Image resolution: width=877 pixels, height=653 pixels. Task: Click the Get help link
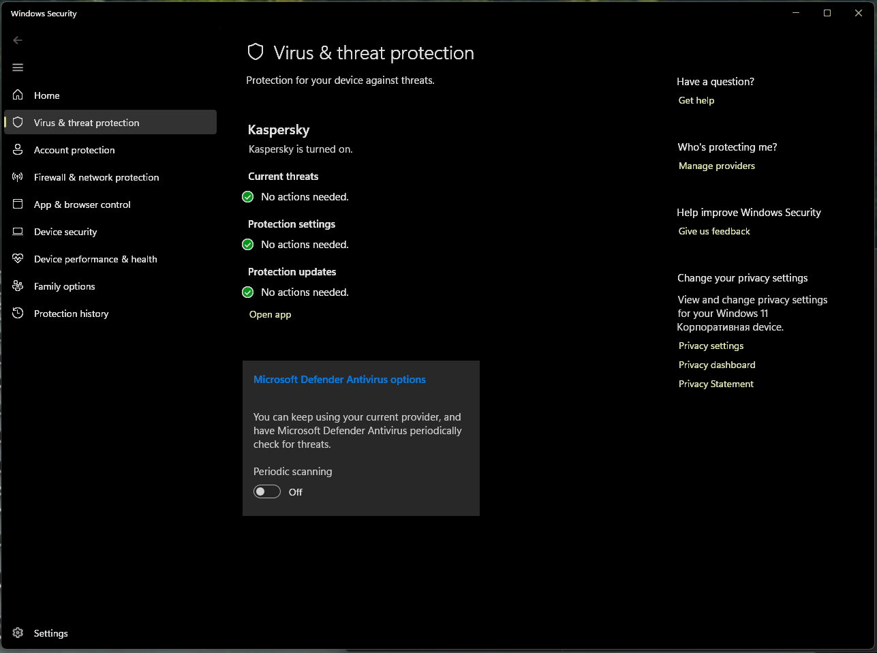point(696,100)
